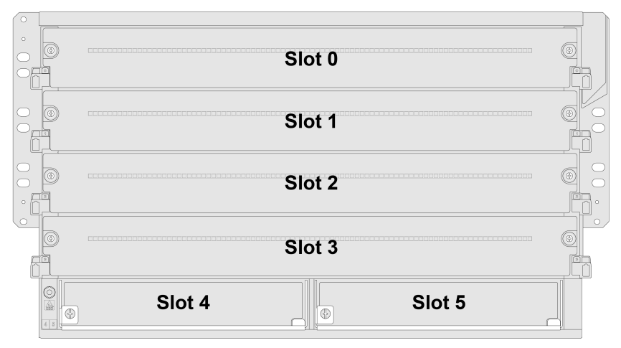The height and width of the screenshot is (348, 621).
Task: Click the right captive screw on Slot 3
Action: tap(569, 239)
